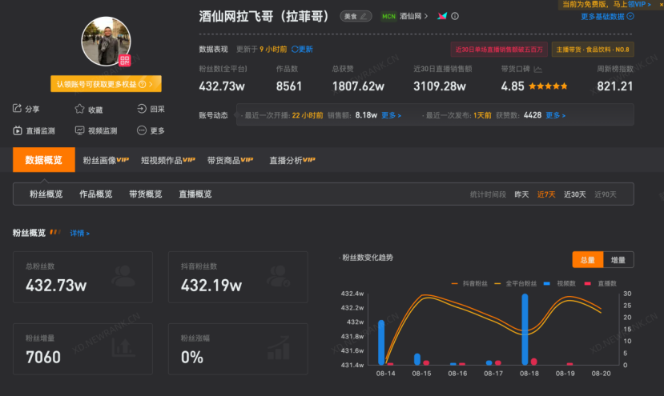Screen dimensions: 664x396
Task: Open 带货商品 VIP tab
Action: [230, 160]
